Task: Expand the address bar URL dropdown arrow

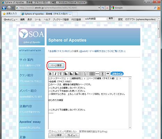Action: (x=99, y=8)
